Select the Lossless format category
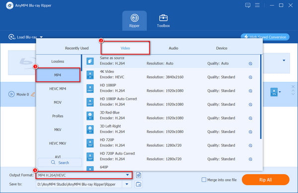 (58, 62)
